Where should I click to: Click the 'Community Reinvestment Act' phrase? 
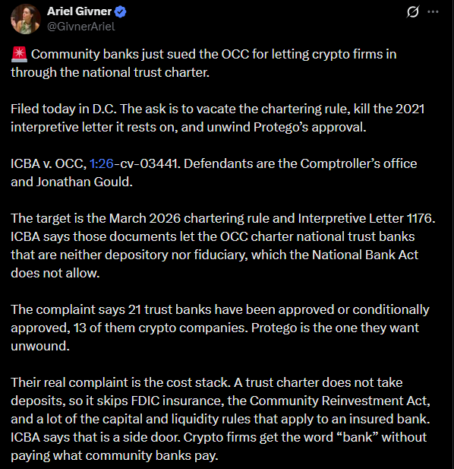339,401
